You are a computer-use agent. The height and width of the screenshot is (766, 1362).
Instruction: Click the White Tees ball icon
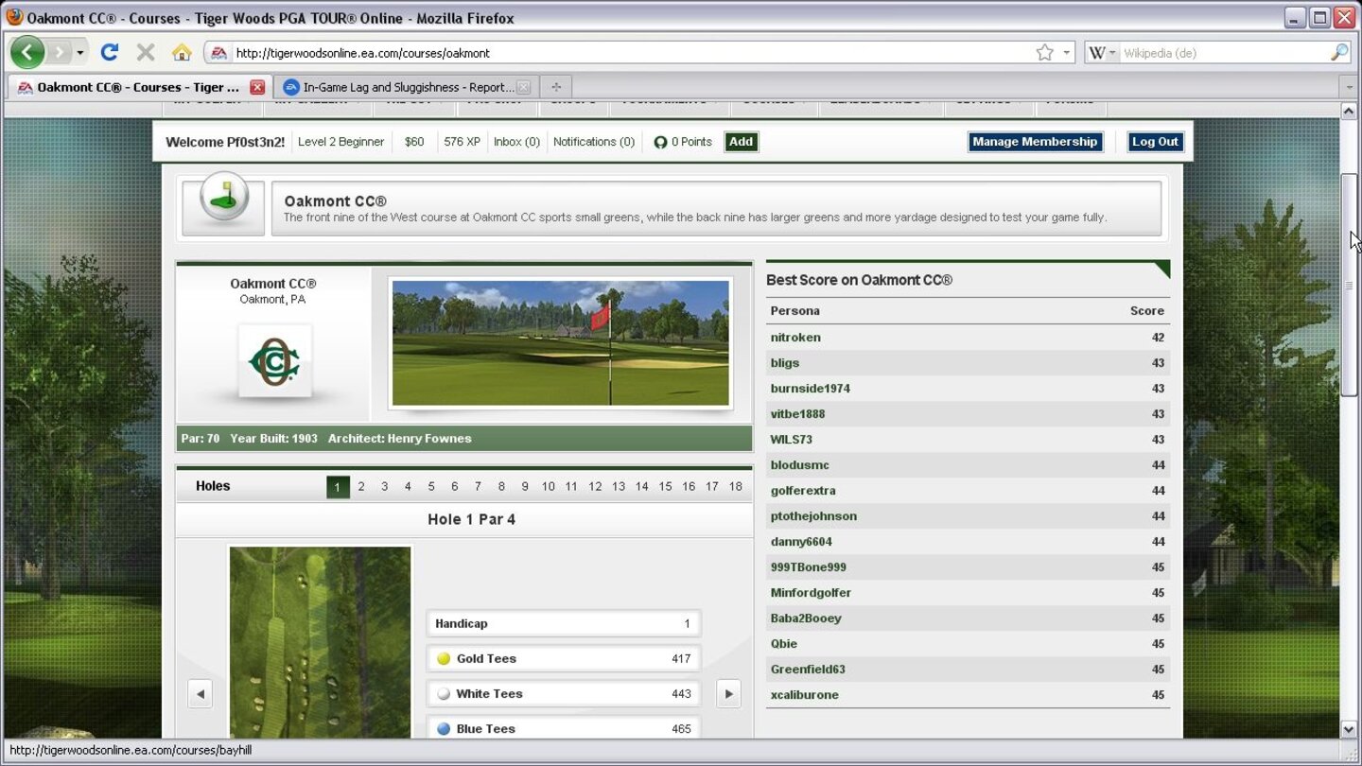444,693
